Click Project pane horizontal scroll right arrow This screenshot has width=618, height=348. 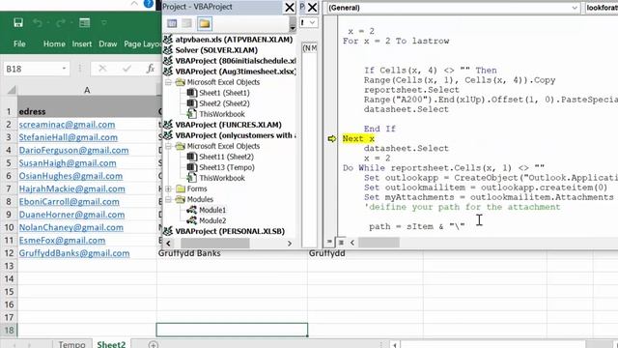290,244
